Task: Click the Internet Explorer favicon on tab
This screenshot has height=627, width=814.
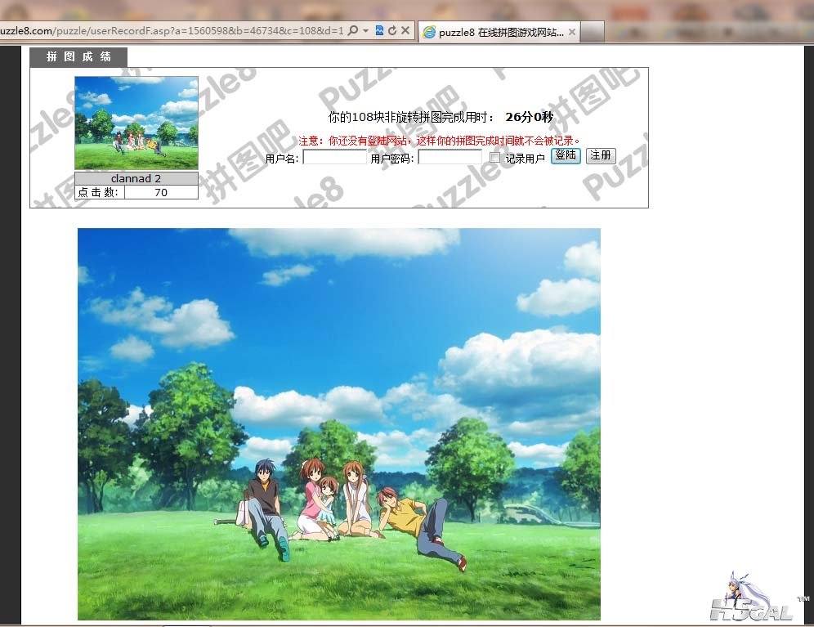Action: pyautogui.click(x=429, y=32)
